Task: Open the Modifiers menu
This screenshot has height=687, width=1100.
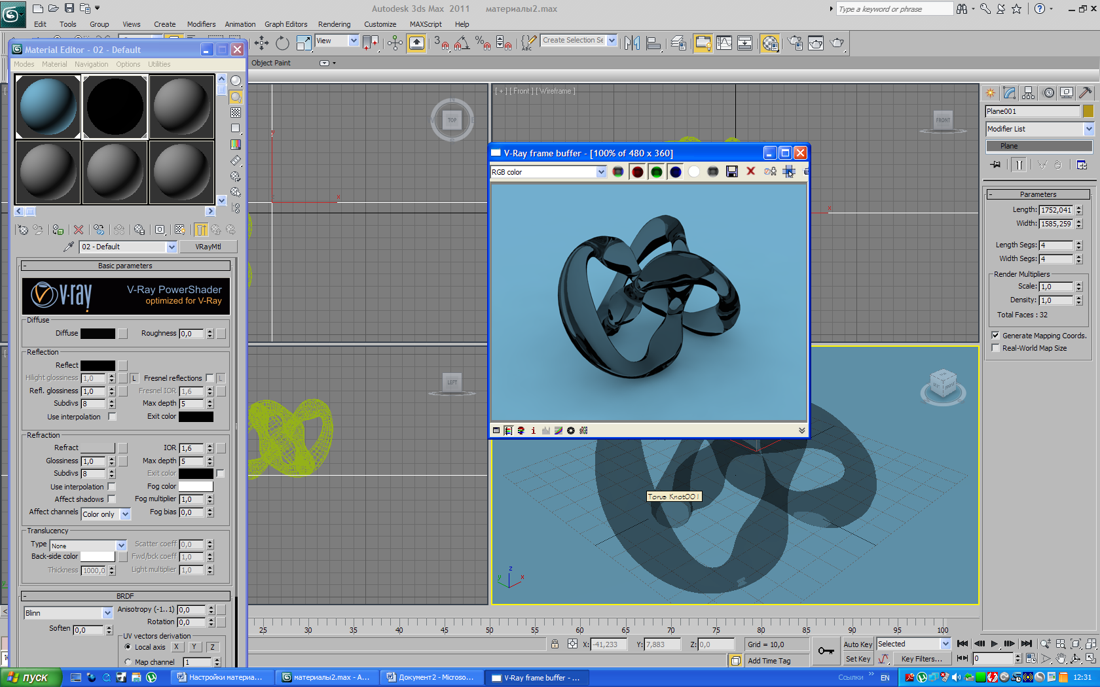Action: pos(201,24)
